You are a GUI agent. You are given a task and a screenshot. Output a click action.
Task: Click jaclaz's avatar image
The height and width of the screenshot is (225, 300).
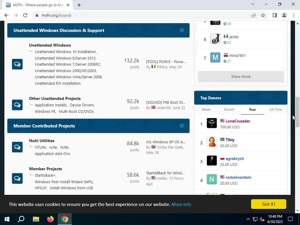[215, 39]
